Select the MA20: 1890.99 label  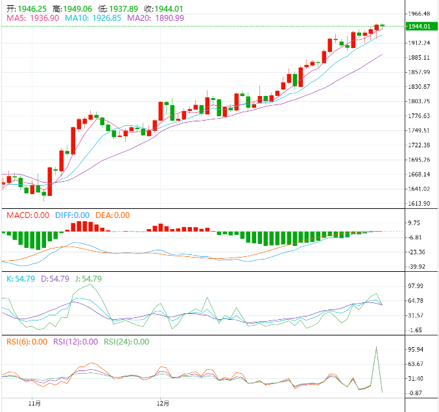(156, 18)
